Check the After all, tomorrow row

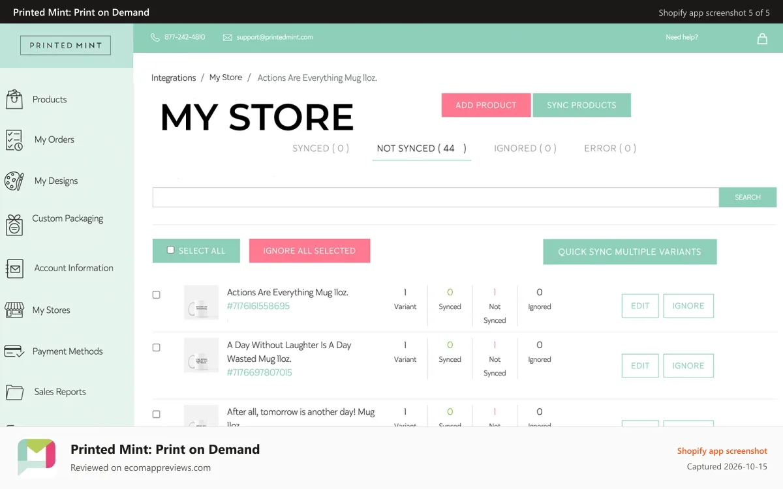[x=156, y=414]
